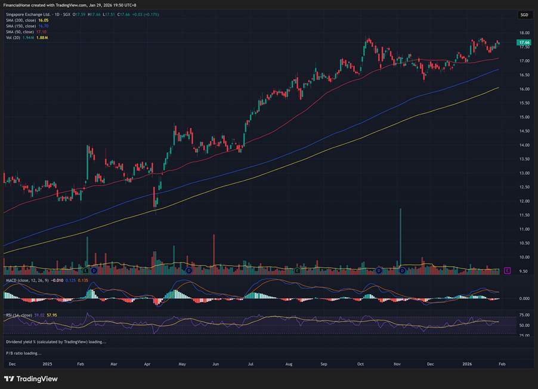Click the purple upcoming earnings E marker
The image size is (538, 389).
507,271
